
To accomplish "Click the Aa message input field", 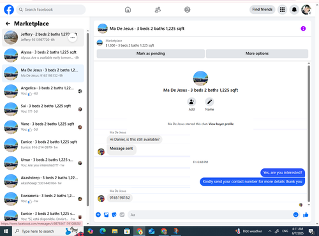I will coord(209,215).
